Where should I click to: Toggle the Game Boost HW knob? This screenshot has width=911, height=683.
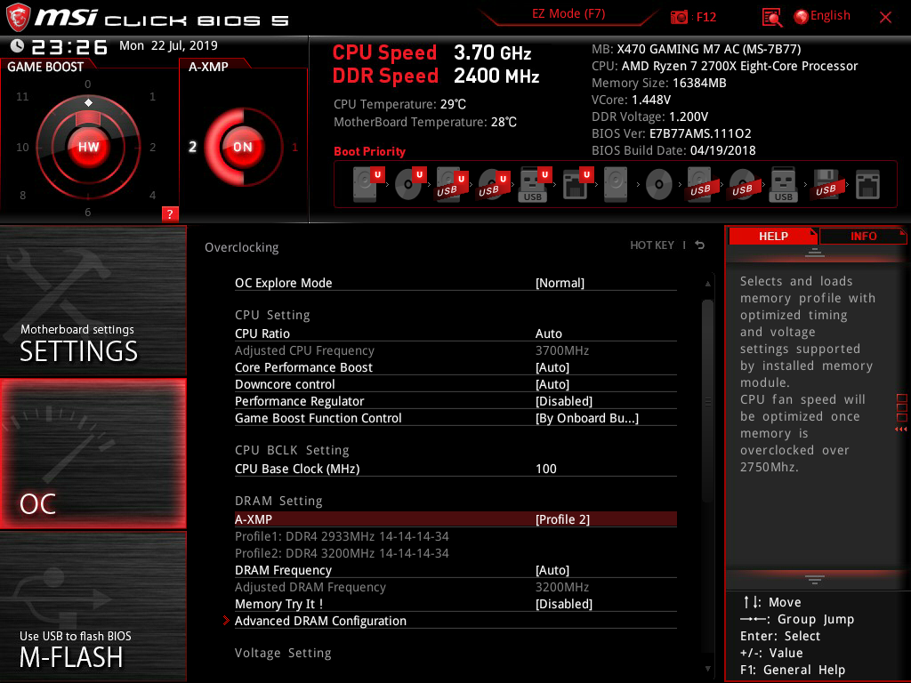point(88,147)
